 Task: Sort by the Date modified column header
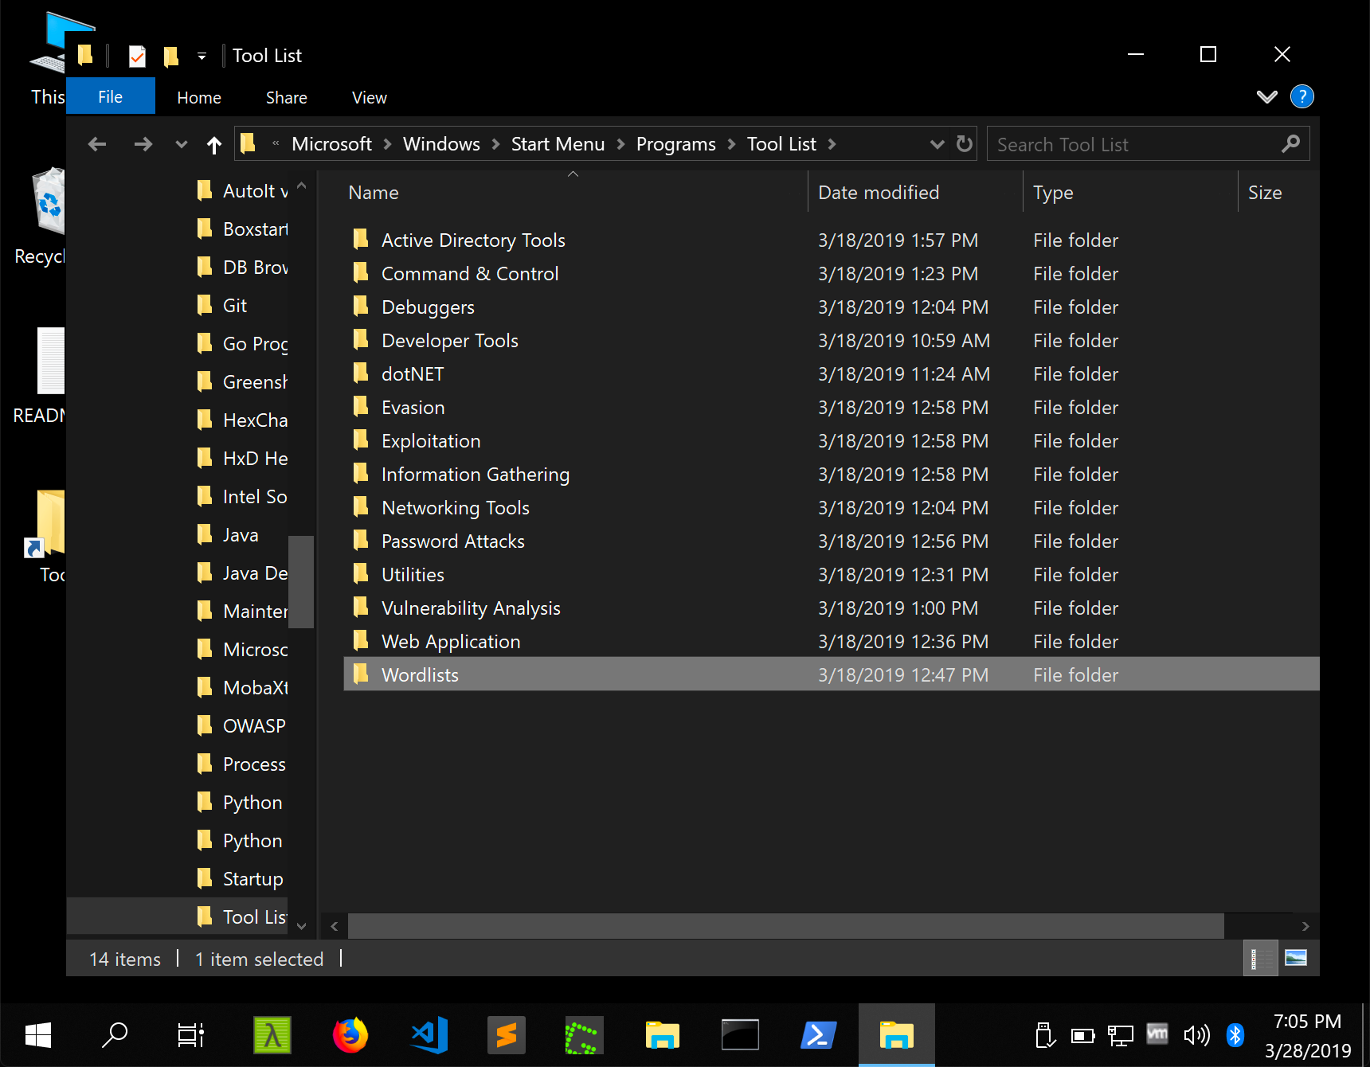879,193
